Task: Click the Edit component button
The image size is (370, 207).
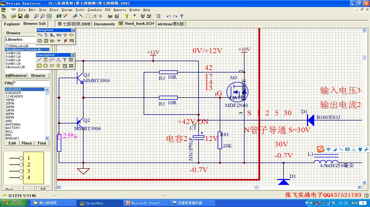Action: (x=12, y=143)
